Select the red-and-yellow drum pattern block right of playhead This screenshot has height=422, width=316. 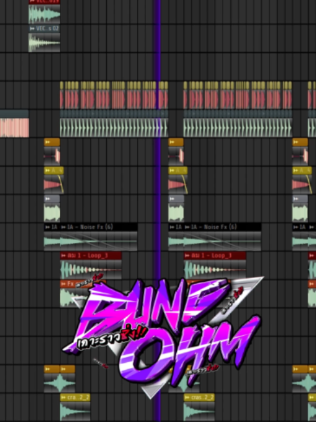tap(238, 95)
